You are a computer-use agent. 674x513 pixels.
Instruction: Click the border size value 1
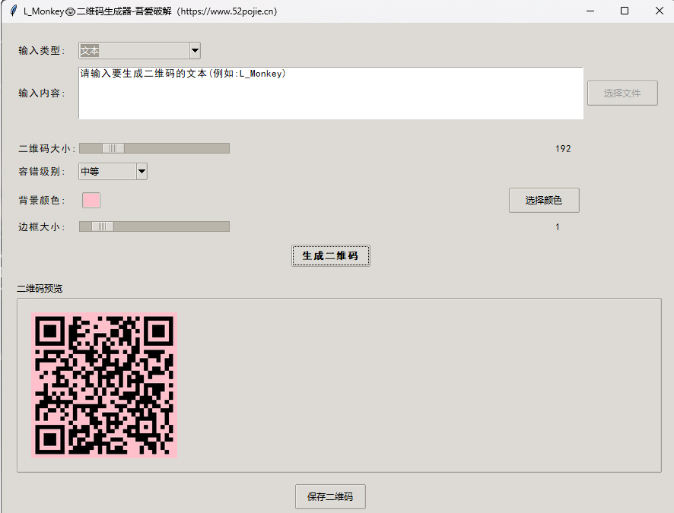558,227
